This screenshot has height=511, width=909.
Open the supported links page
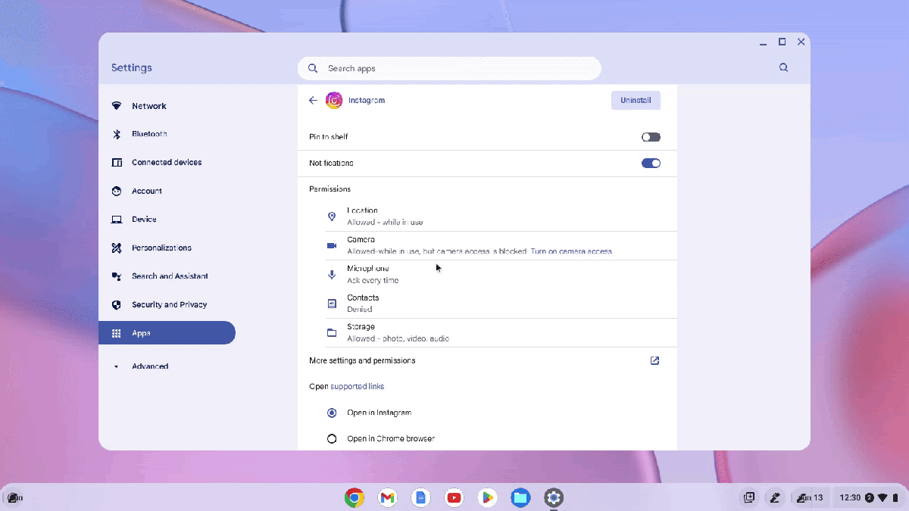[357, 386]
